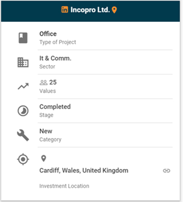Select the building Sector icon
183x202 pixels.
point(23,62)
